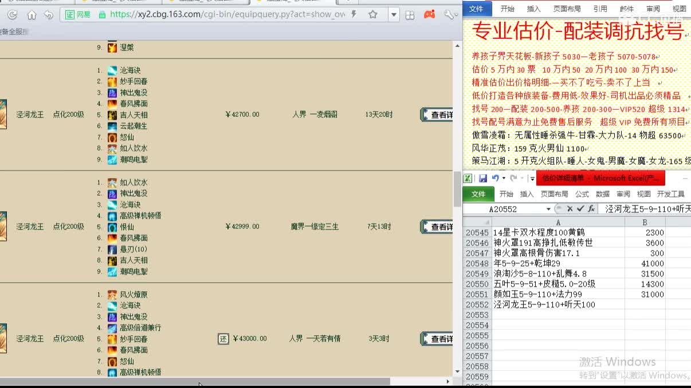
Task: Open Insert Function fx in Excel
Action: coord(591,209)
